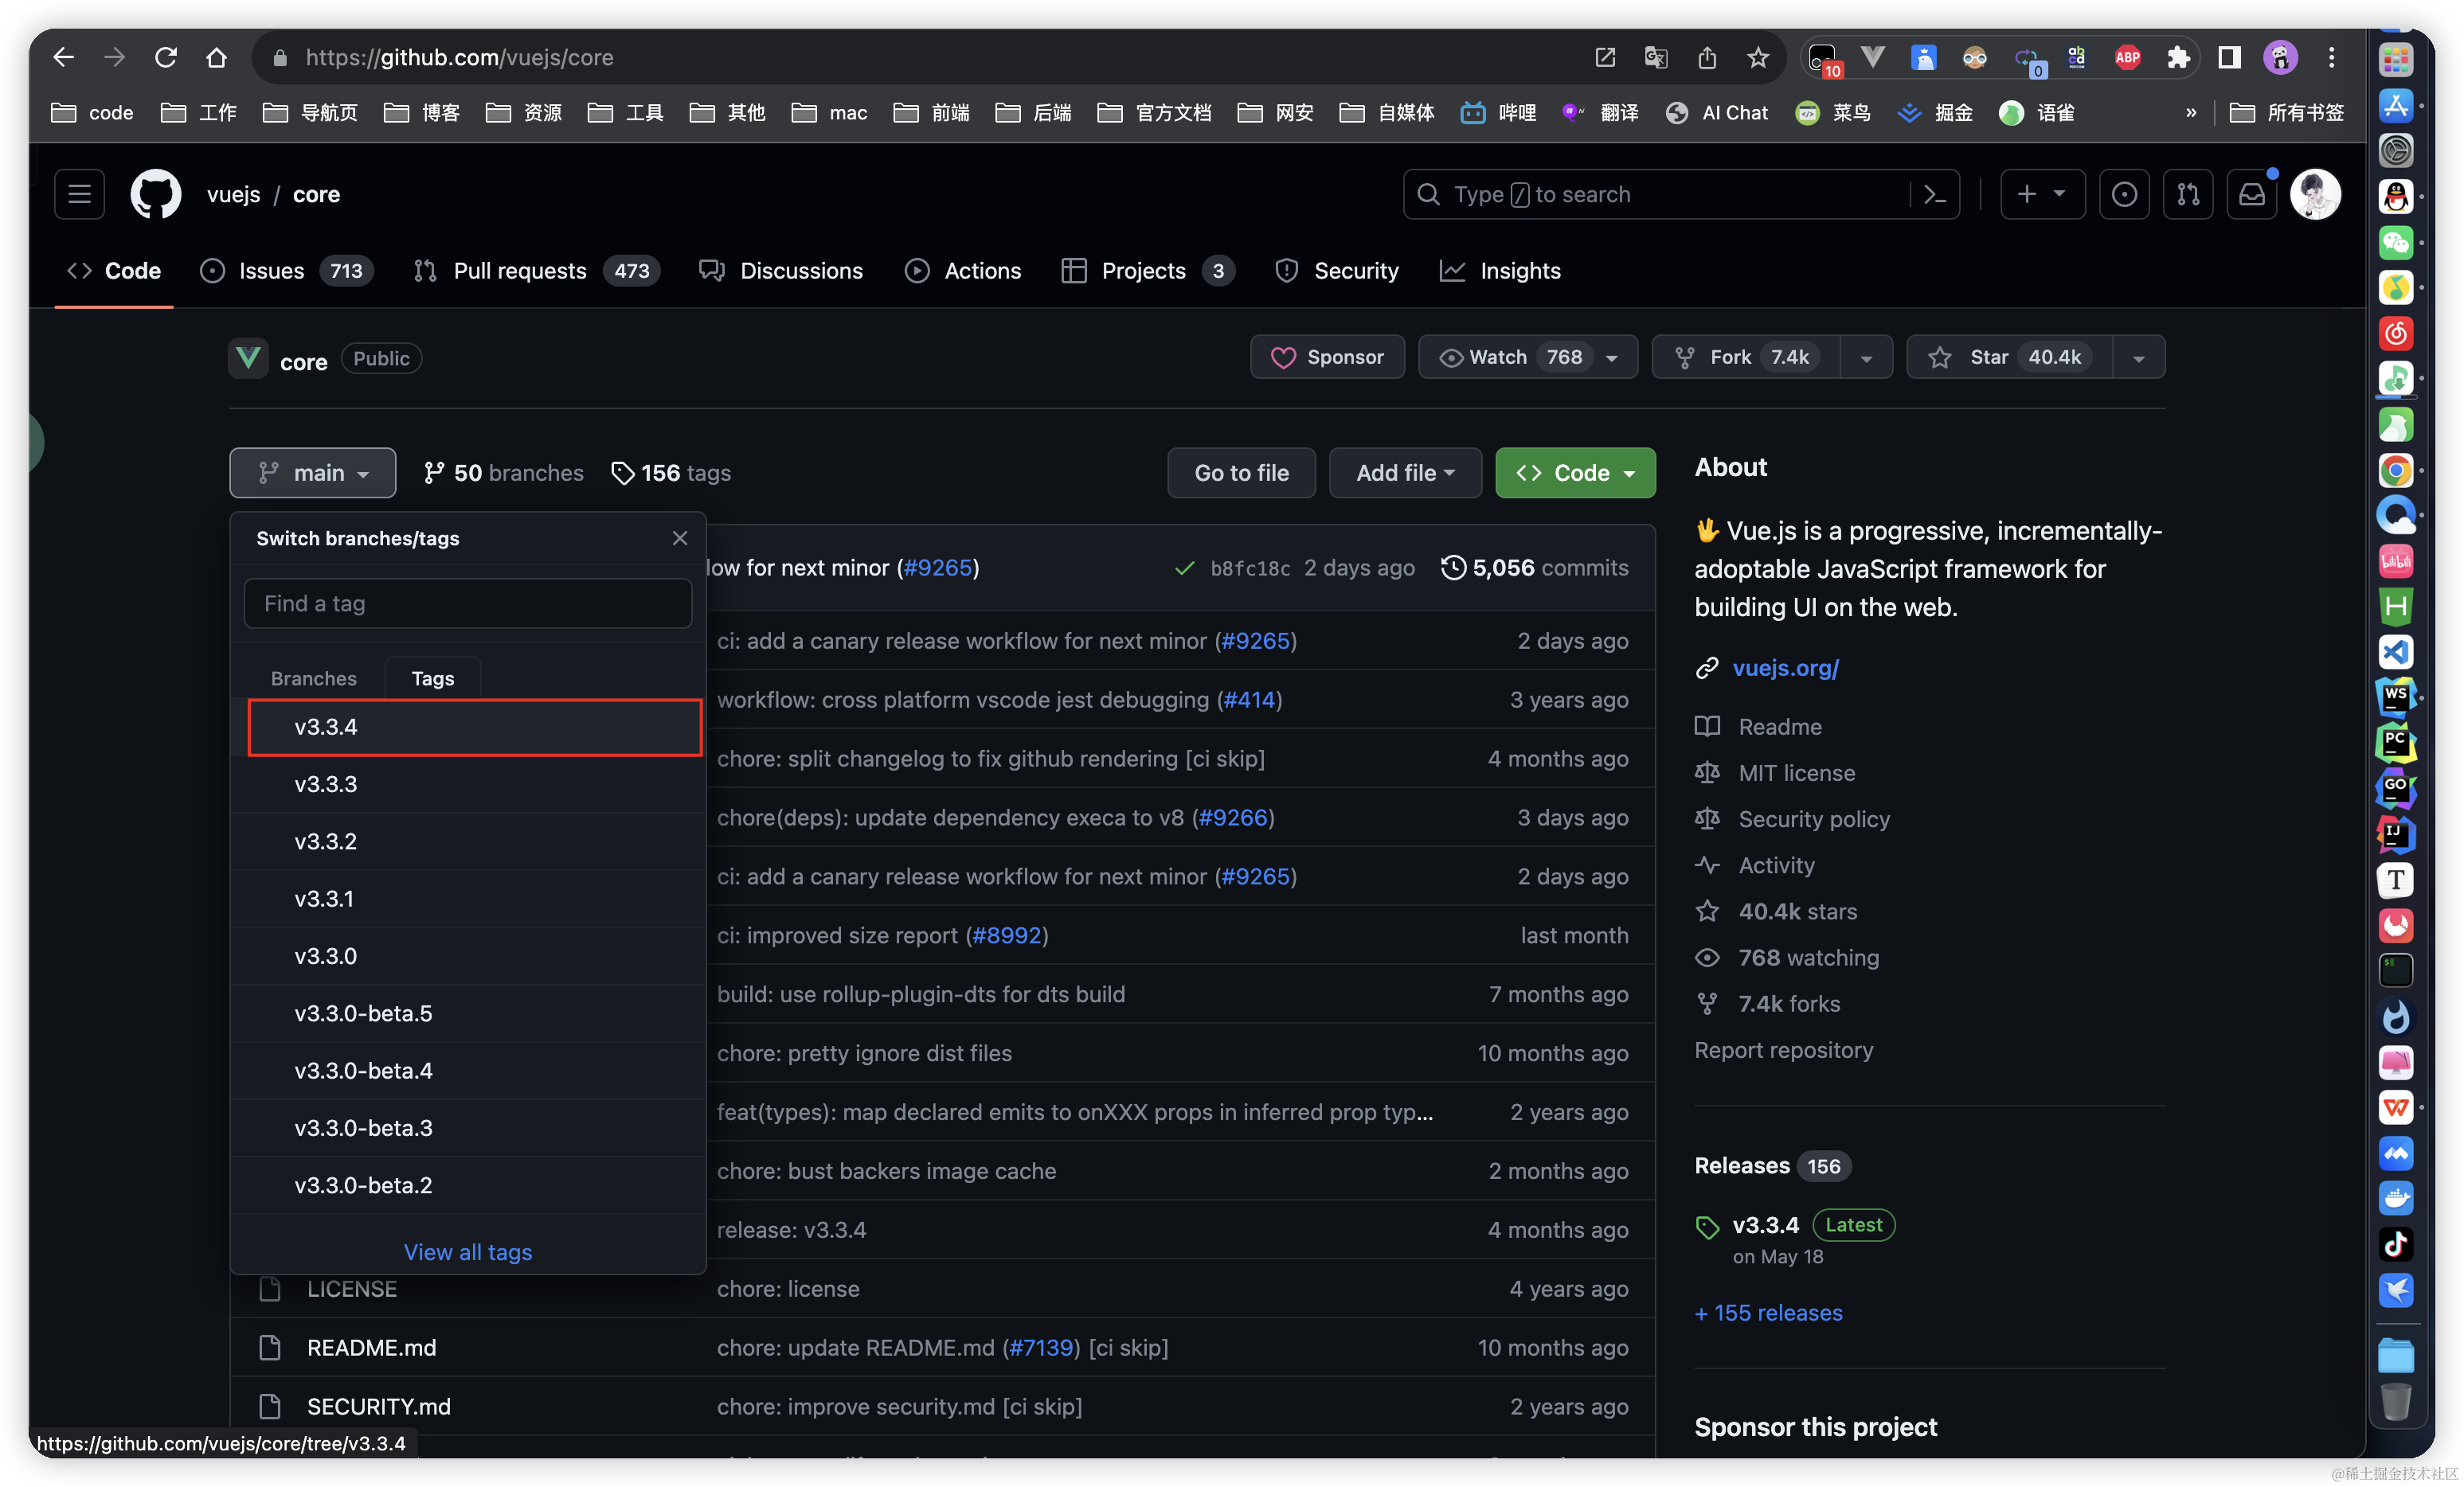Open the hamburger navigation menu
The image size is (2464, 1487).
(x=79, y=194)
